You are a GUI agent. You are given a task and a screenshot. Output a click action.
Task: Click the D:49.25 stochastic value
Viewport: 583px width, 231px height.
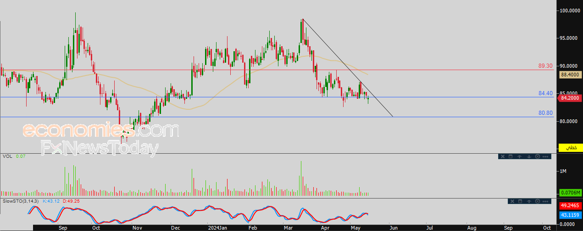pyautogui.click(x=71, y=201)
